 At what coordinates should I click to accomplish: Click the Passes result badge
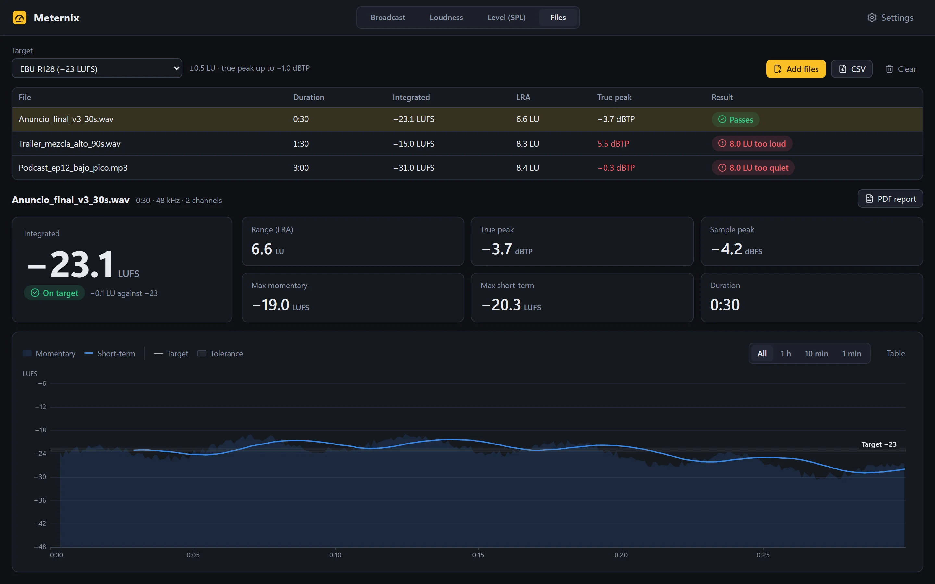[x=735, y=119]
